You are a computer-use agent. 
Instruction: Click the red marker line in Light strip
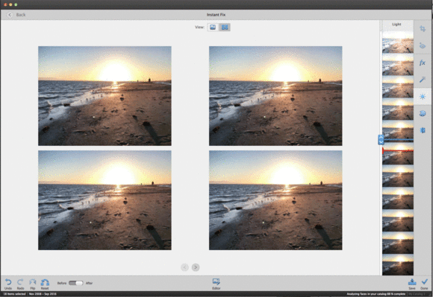click(398, 151)
